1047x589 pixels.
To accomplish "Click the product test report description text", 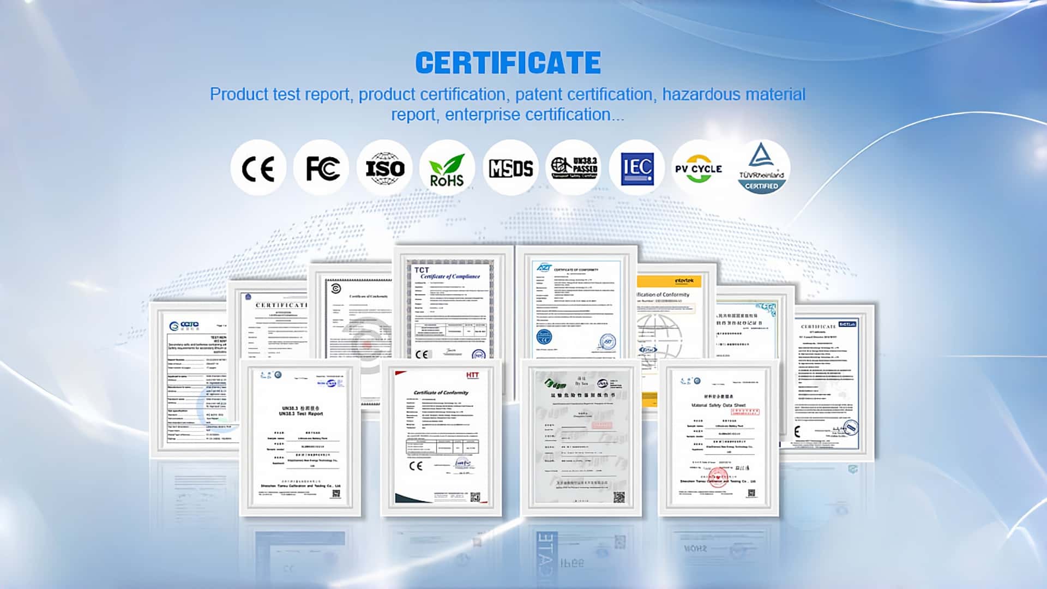I will tap(508, 104).
